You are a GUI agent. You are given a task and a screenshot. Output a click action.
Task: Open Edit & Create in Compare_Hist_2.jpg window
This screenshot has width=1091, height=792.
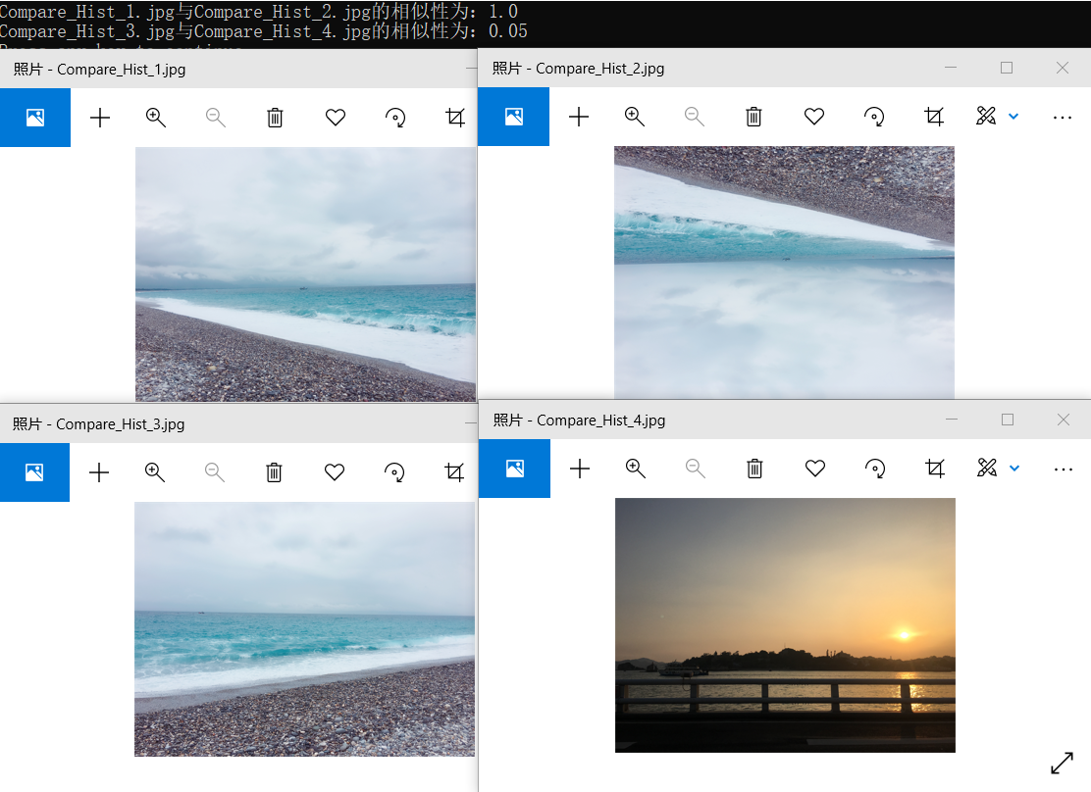pos(986,116)
